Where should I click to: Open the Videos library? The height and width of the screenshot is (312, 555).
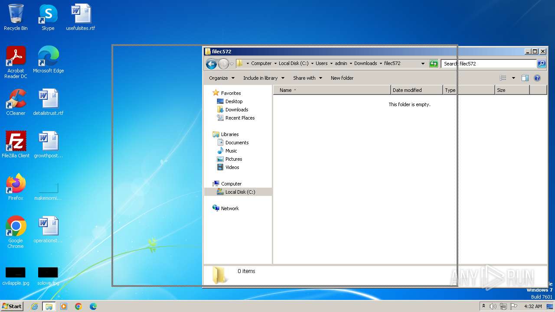[x=232, y=167]
